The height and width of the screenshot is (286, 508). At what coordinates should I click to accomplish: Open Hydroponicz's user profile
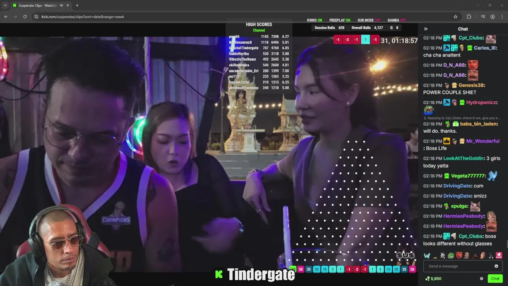point(481,102)
